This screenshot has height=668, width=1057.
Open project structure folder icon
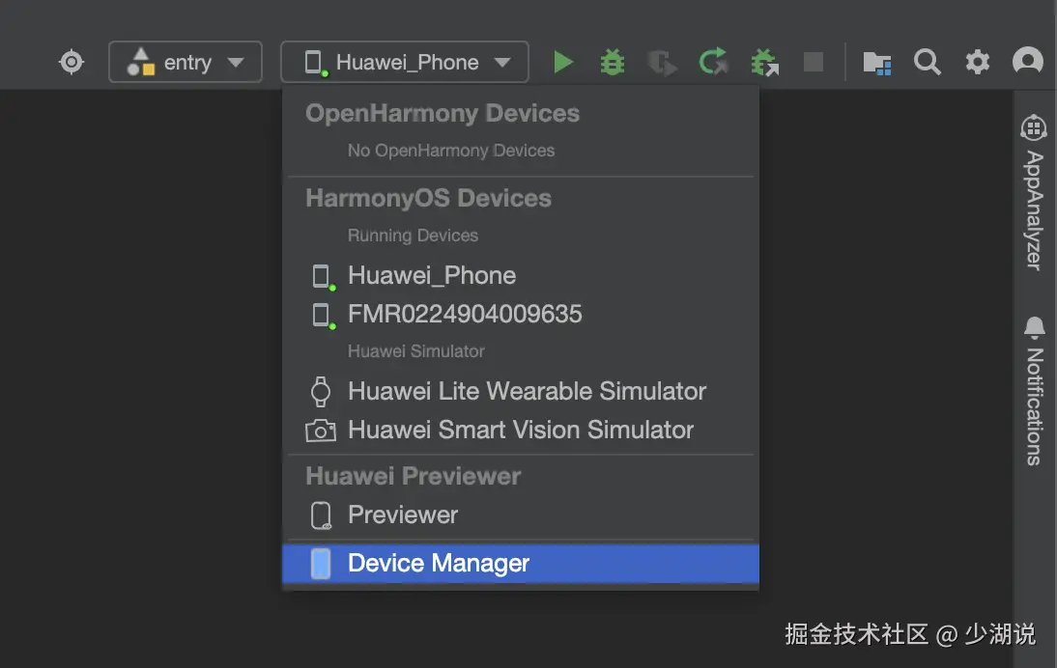[x=877, y=63]
